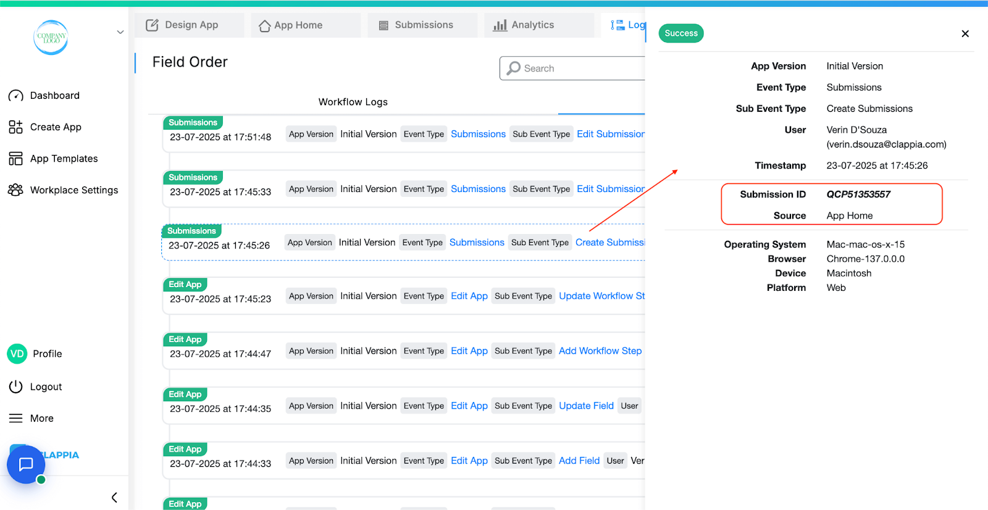Click Submissions event type at 17:45:33
988x510 pixels.
click(x=478, y=189)
